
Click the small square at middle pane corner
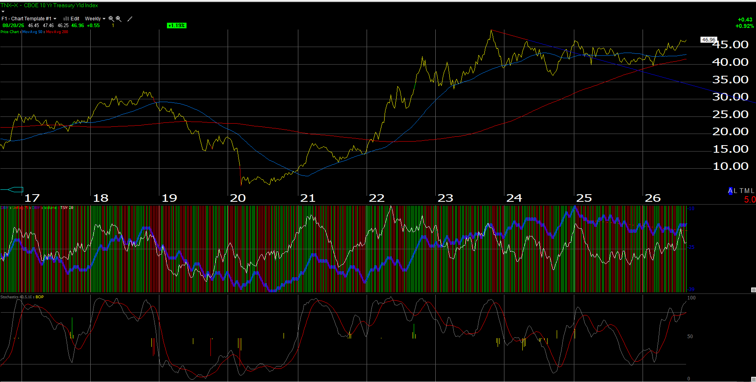click(753, 290)
